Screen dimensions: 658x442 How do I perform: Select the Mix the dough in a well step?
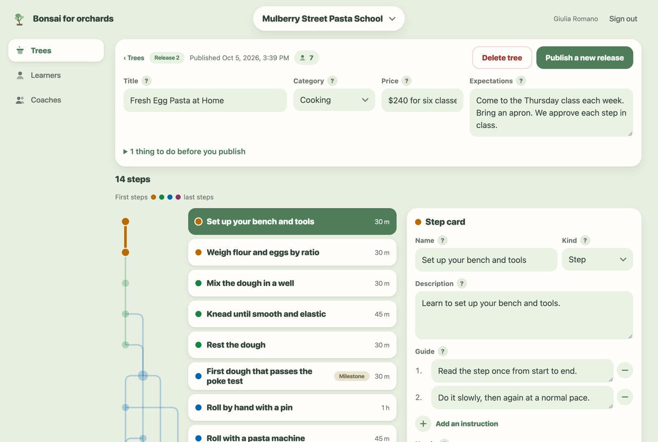[292, 283]
